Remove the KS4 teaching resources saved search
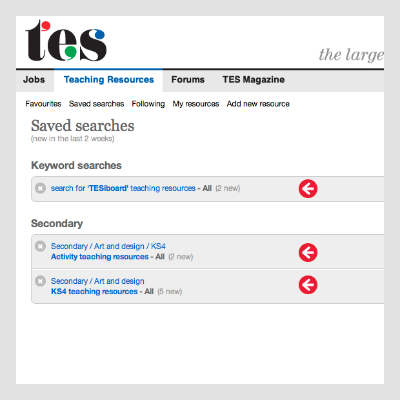This screenshot has height=400, width=400. click(x=40, y=281)
